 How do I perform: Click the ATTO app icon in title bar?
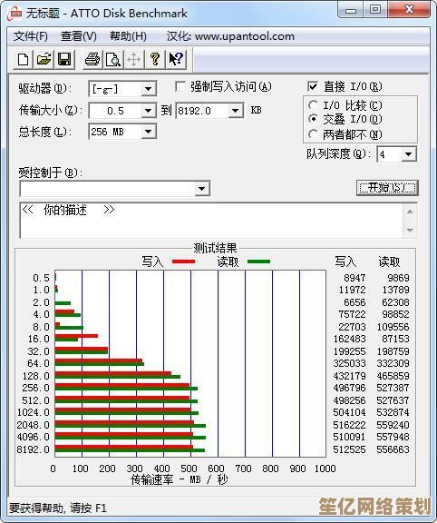[15, 14]
